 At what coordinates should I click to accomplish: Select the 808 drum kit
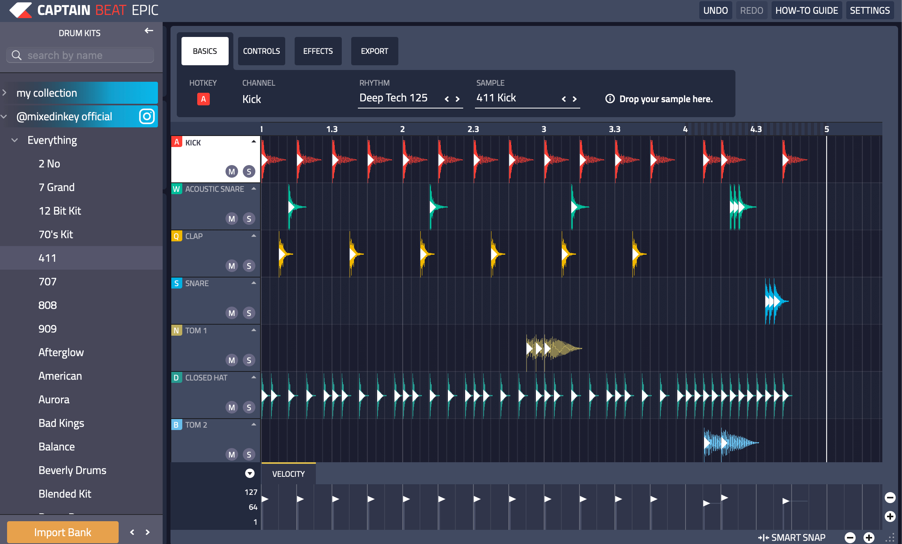(x=48, y=305)
